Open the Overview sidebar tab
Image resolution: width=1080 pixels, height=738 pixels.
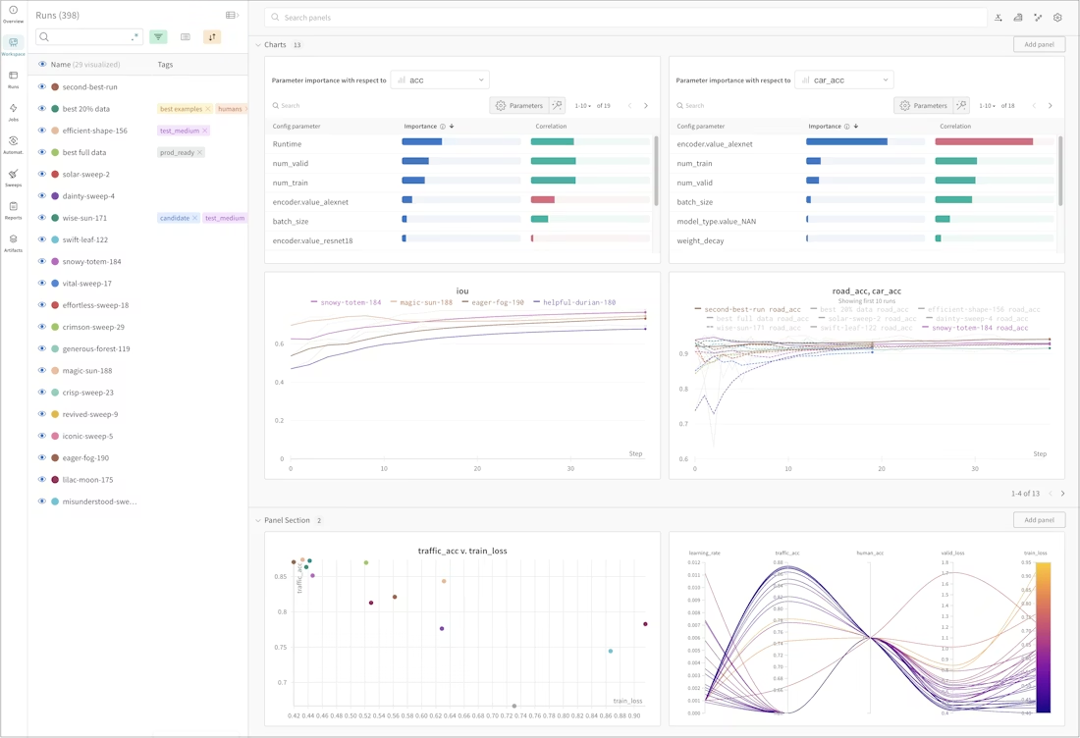[x=13, y=14]
